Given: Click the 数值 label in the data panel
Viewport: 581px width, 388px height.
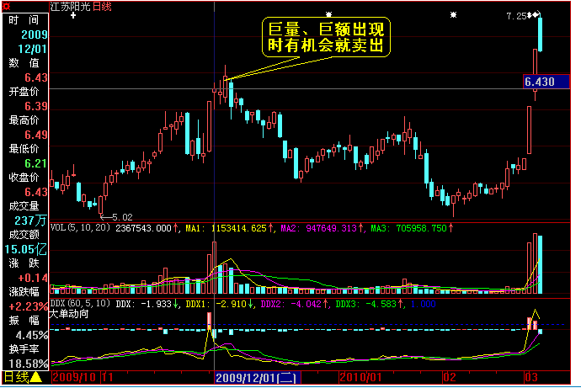Looking at the screenshot, I should [24, 63].
